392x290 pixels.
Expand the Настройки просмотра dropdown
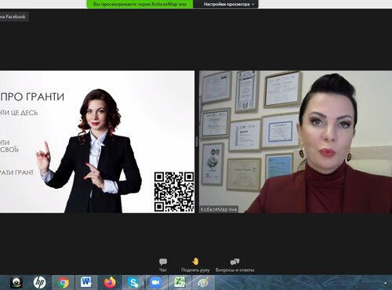[x=229, y=4]
